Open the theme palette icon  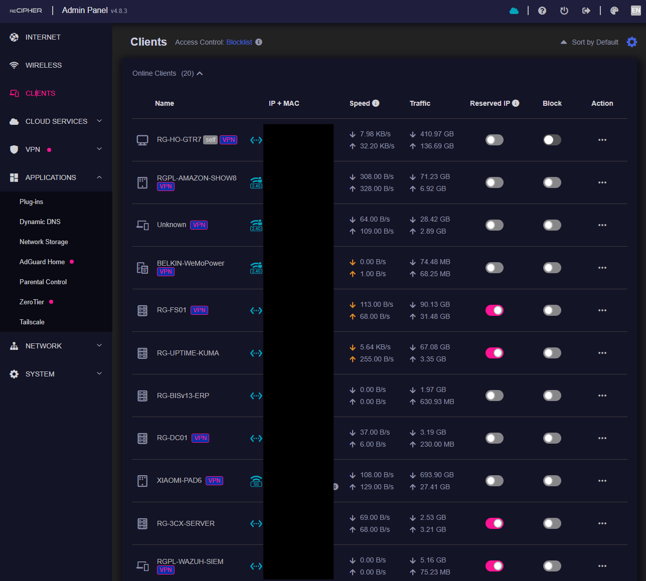click(x=614, y=11)
